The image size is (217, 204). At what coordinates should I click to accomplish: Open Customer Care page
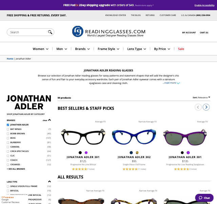(x=168, y=15)
